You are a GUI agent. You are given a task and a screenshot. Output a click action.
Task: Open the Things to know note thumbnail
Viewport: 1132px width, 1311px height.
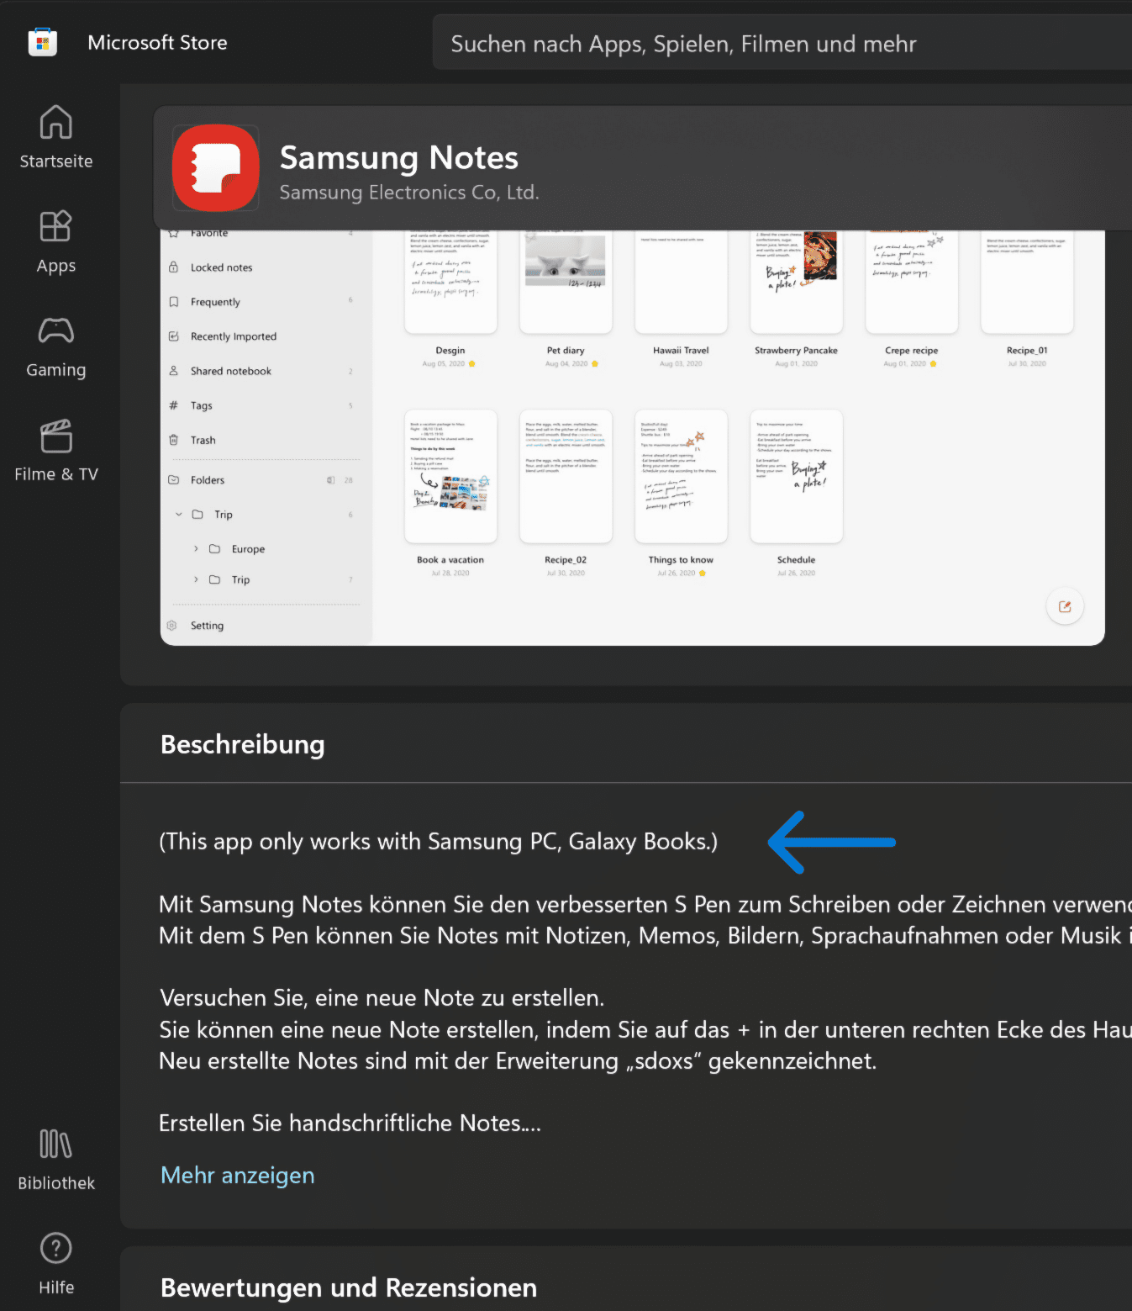coord(681,476)
